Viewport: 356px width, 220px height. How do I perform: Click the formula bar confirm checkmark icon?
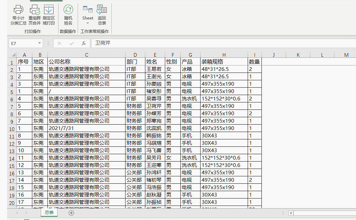[72, 43]
